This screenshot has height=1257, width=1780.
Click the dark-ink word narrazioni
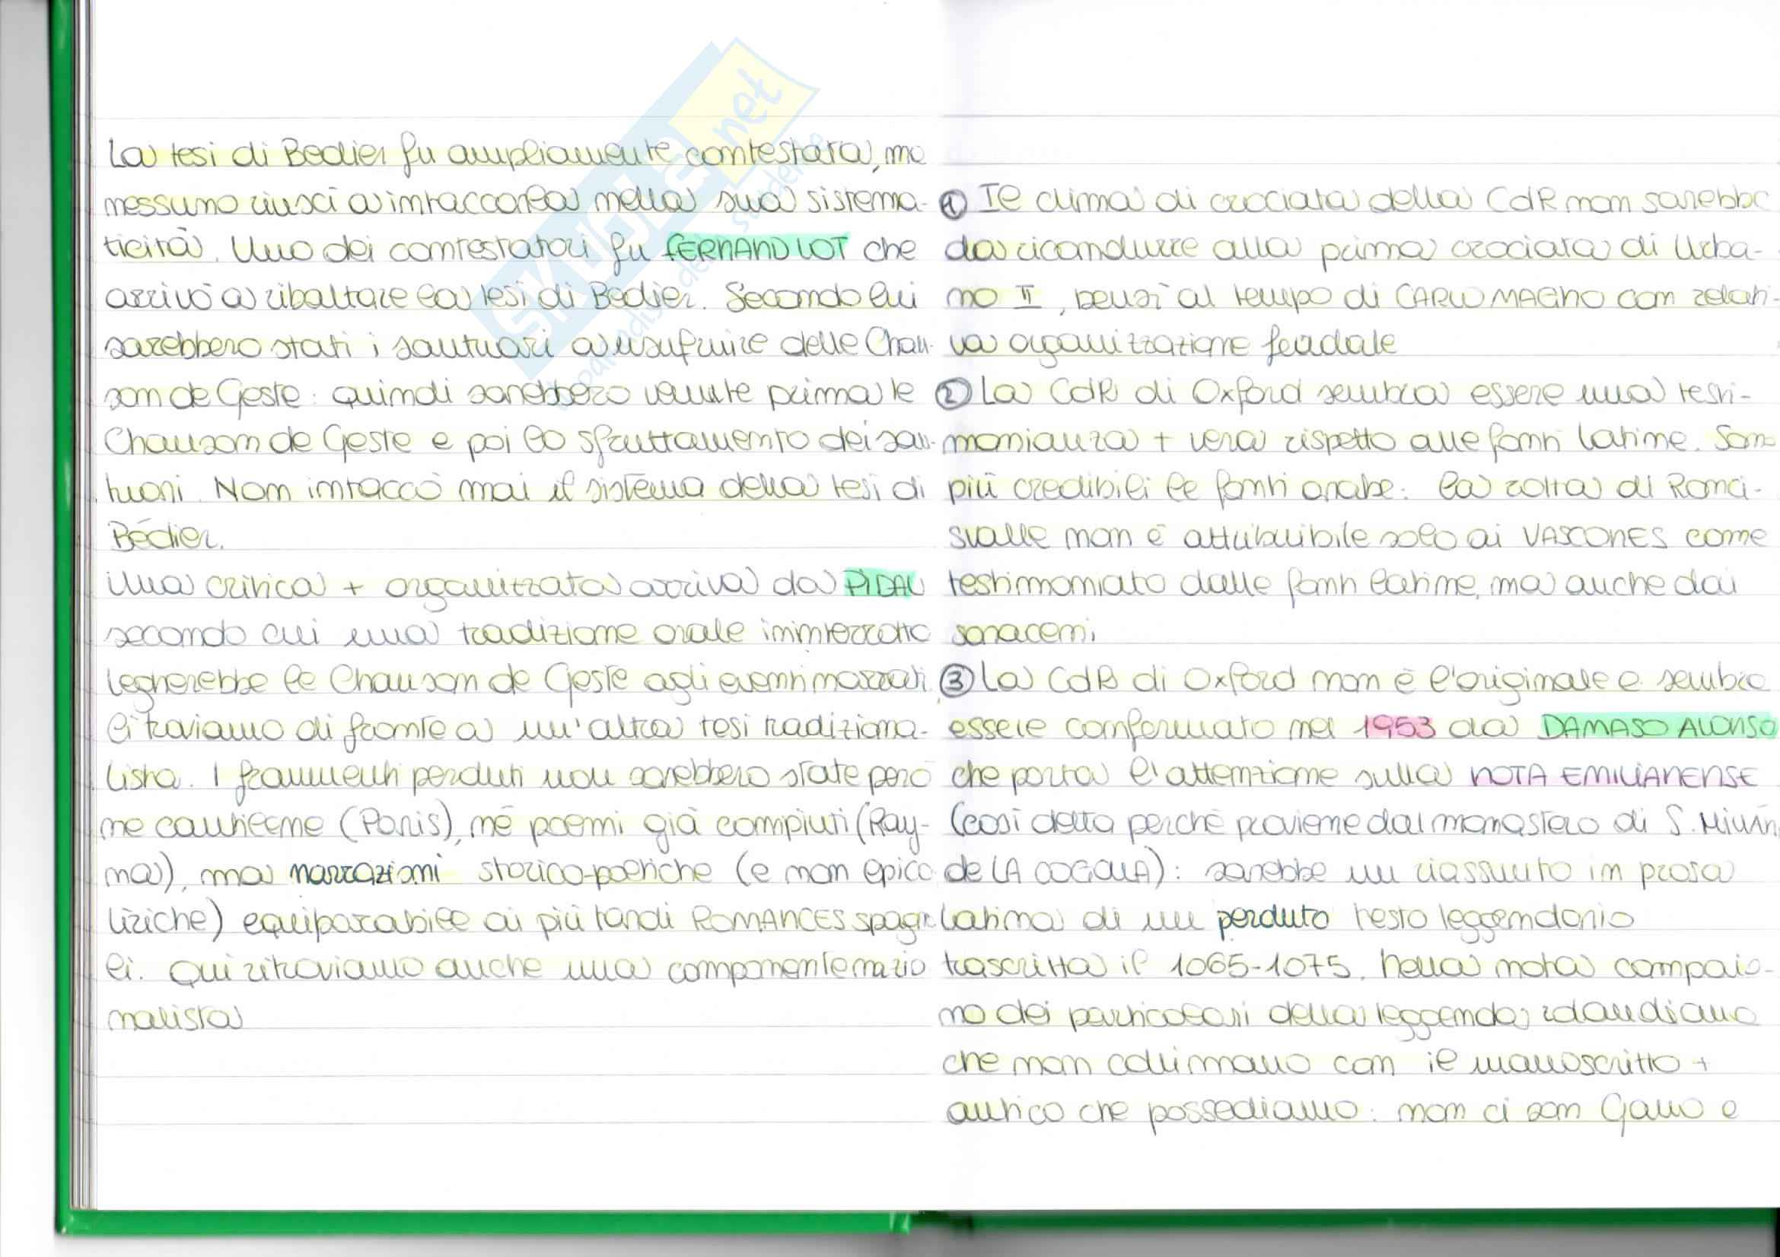[365, 873]
